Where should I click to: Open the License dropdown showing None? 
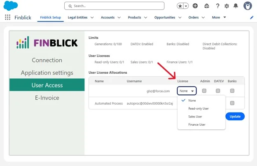tap(187, 91)
